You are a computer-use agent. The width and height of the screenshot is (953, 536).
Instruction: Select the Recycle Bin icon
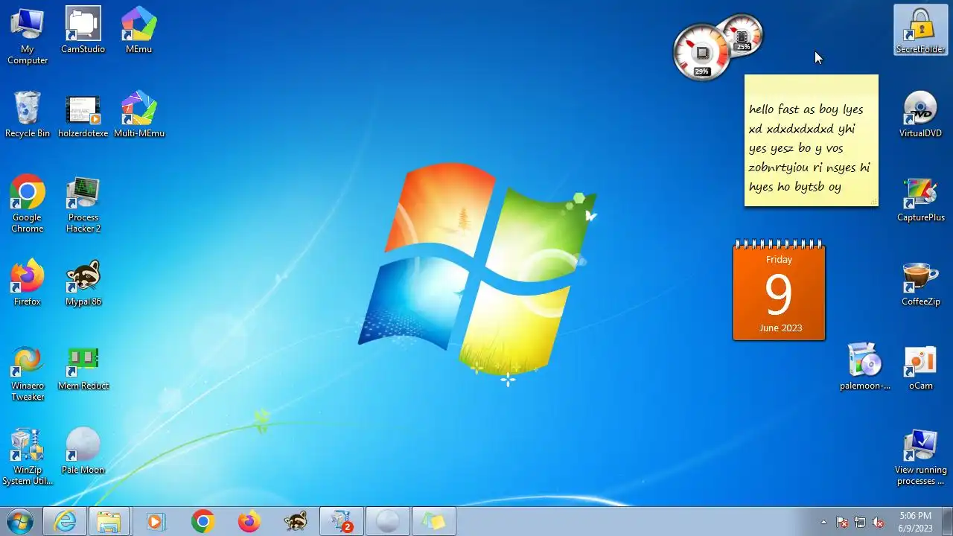(28, 115)
